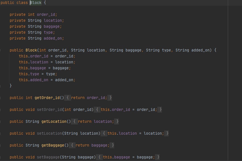The width and height of the screenshot is (242, 161).
Task: Click the 'baggage' field in private String declaration
Action: [x=51, y=26]
